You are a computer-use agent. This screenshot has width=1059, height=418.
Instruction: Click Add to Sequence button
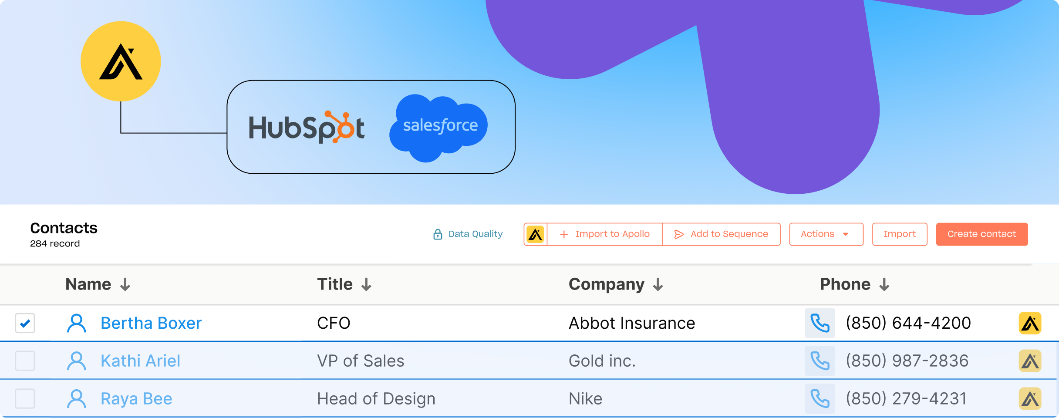coord(721,234)
